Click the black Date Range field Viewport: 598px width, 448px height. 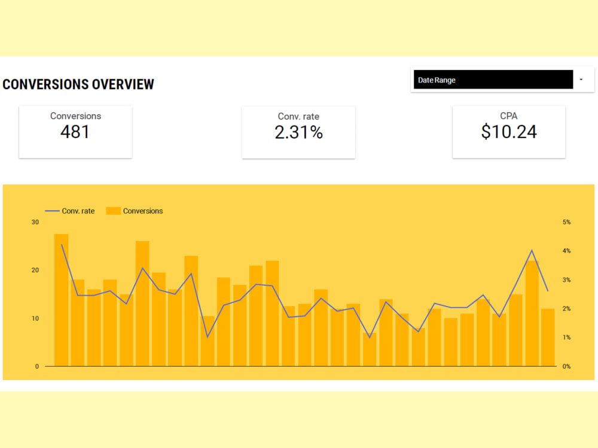pyautogui.click(x=493, y=79)
